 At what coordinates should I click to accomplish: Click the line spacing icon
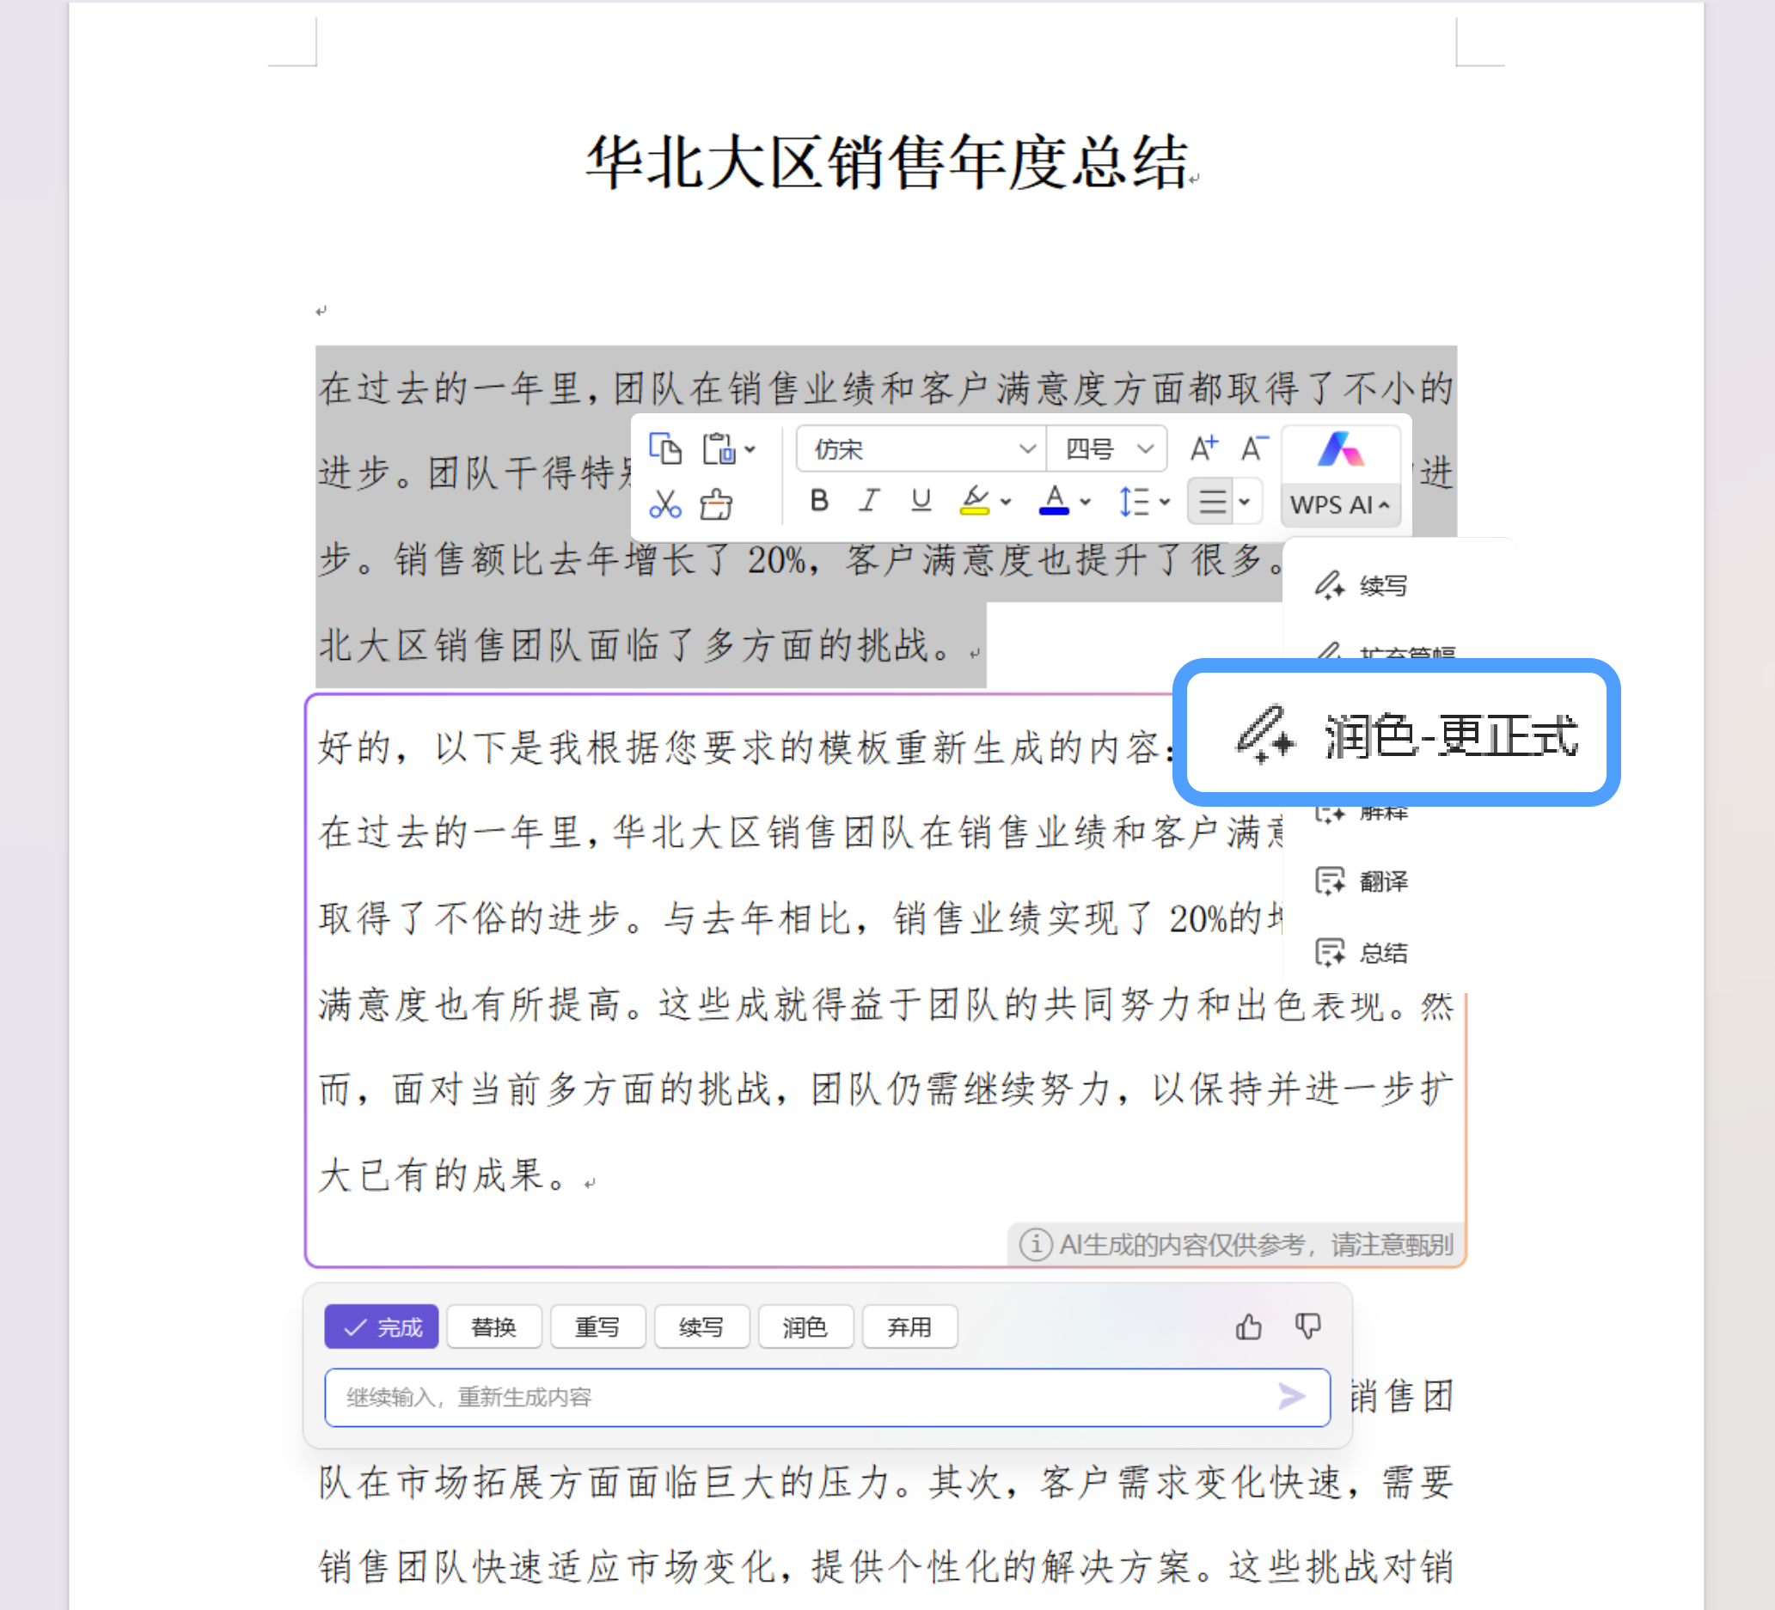point(1134,502)
